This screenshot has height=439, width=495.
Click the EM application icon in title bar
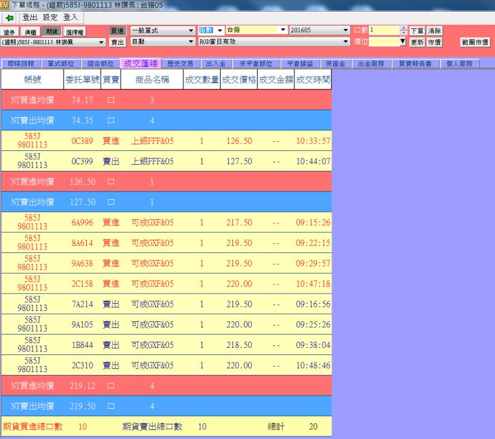click(x=5, y=5)
